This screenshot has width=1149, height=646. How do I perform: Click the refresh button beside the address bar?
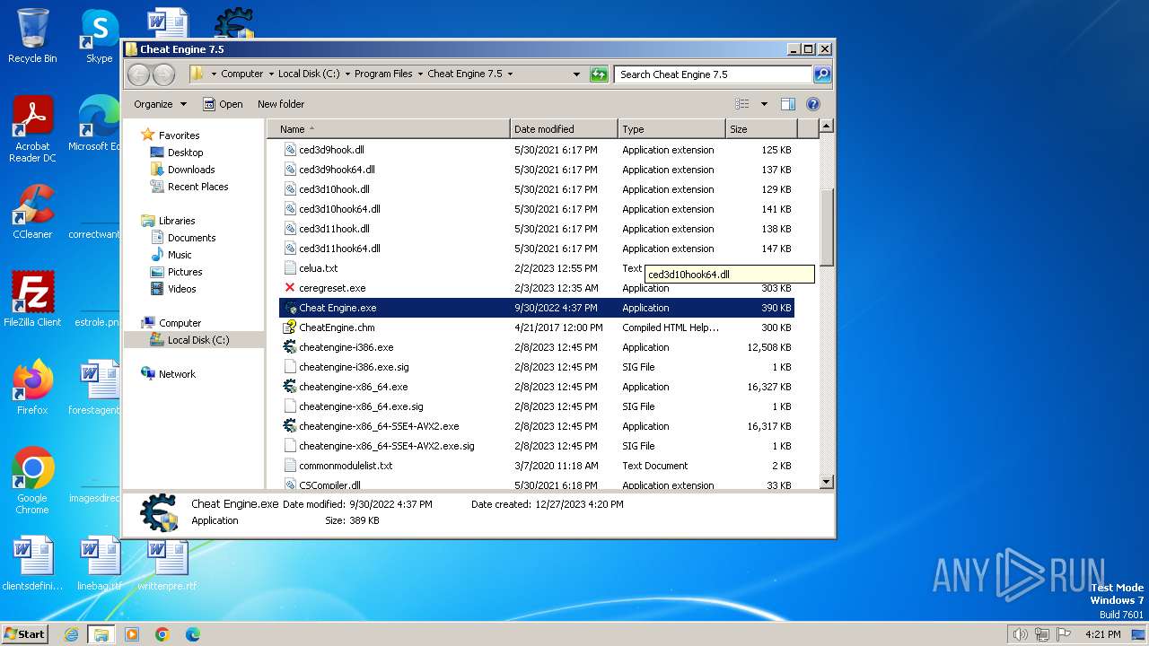click(x=599, y=74)
